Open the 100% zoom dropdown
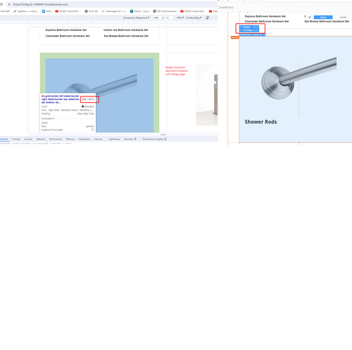The height and width of the screenshot is (350, 352). coord(180,18)
